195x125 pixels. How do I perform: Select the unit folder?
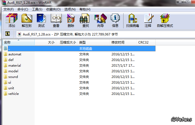[x=11, y=88]
